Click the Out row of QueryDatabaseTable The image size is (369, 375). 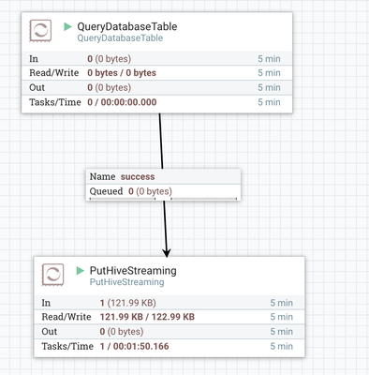pos(157,87)
